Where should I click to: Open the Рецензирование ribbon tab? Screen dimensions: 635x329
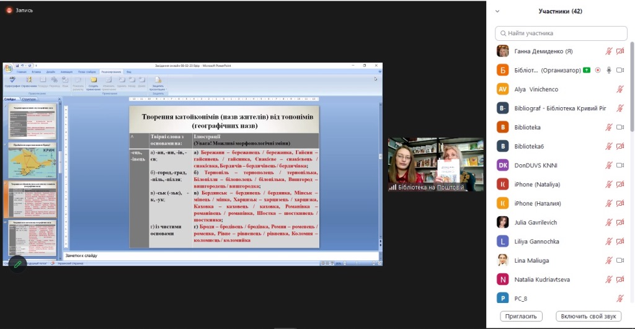click(111, 72)
